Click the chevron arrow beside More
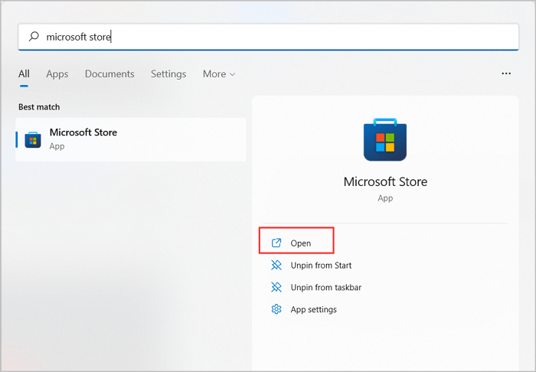 click(232, 74)
